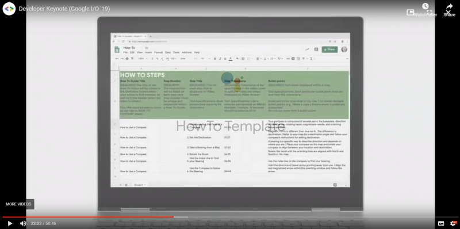Screen dimensions: 460x229
Task: Toggle strikethrough in Sheets toolbar
Action: pos(225,59)
